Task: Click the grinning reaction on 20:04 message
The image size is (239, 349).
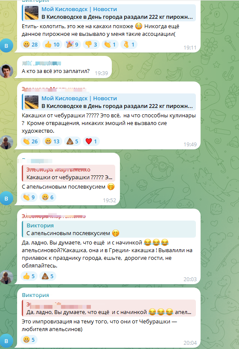Action: (x=29, y=340)
